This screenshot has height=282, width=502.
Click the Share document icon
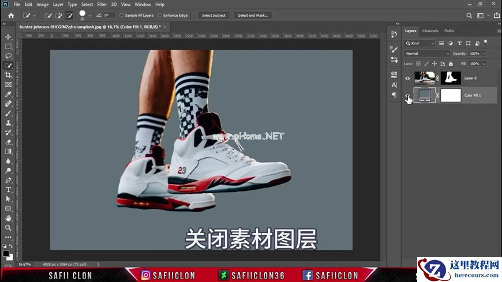pos(497,16)
